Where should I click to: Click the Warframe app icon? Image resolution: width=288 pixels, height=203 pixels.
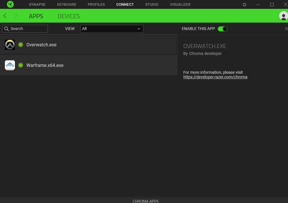(10, 65)
